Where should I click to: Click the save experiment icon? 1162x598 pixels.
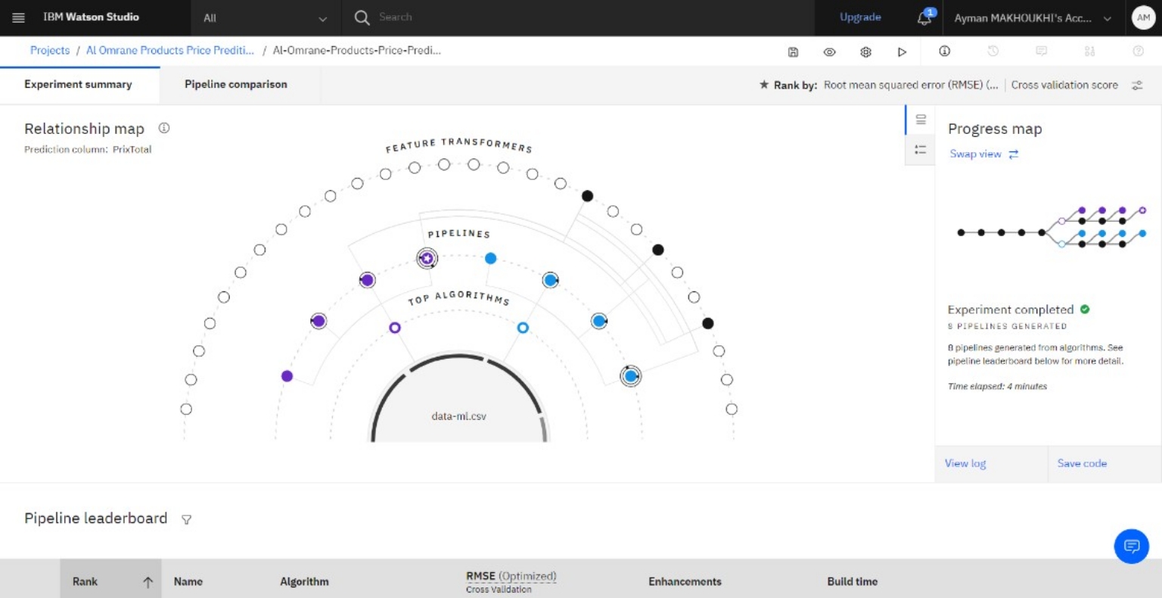[x=793, y=51]
